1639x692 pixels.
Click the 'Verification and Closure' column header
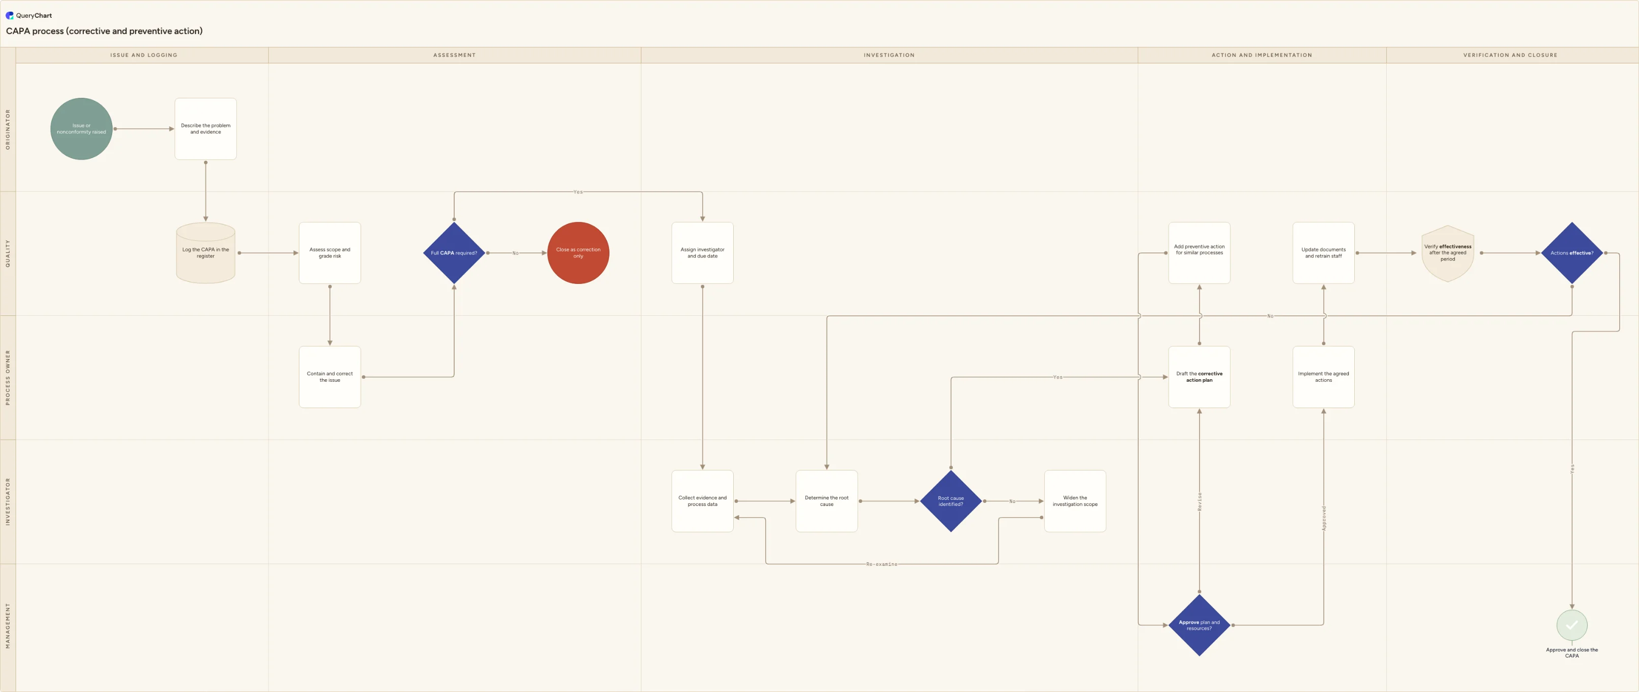pos(1510,55)
